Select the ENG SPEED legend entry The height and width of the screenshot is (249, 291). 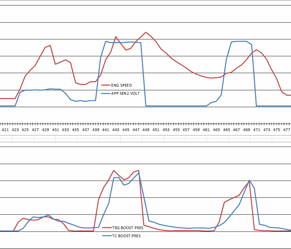[x=117, y=85]
